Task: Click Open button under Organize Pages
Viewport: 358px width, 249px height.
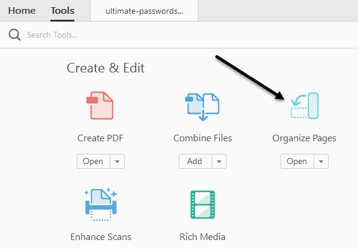Action: click(297, 161)
